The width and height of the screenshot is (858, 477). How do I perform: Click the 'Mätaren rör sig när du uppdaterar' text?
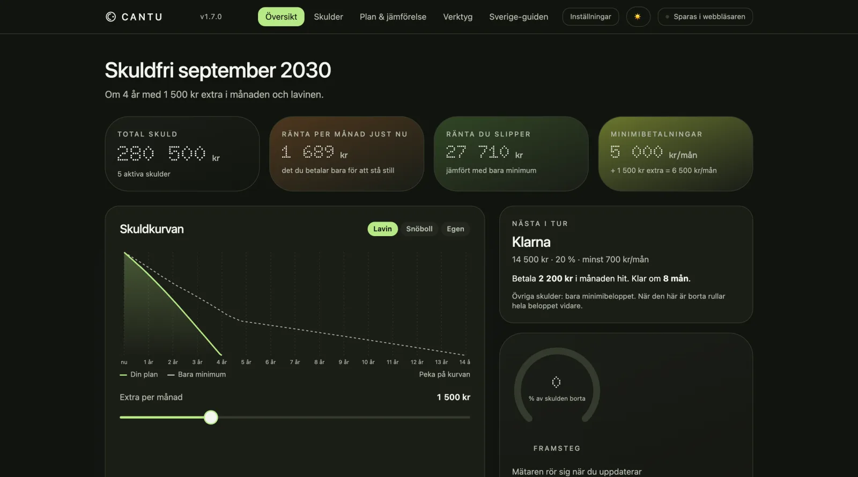576,472
